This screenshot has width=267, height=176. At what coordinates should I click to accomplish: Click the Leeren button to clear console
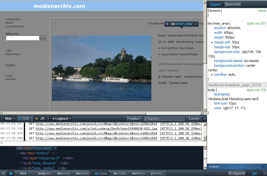pyautogui.click(x=194, y=119)
